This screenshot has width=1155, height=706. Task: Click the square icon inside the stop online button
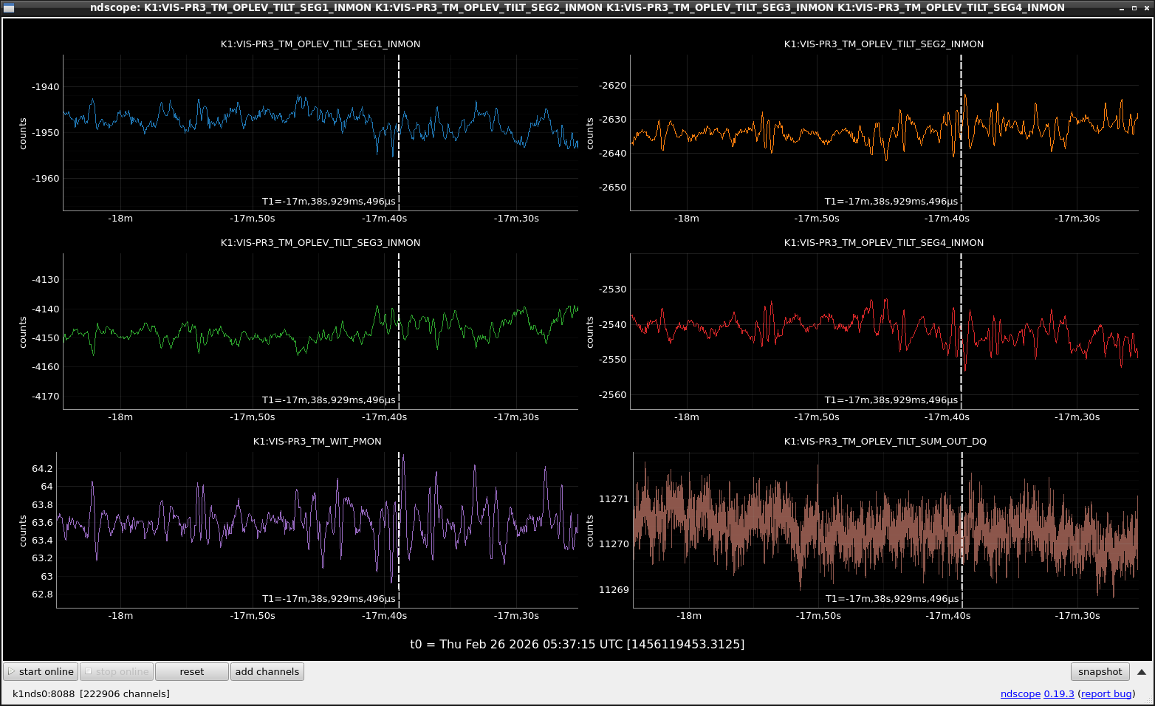point(89,671)
